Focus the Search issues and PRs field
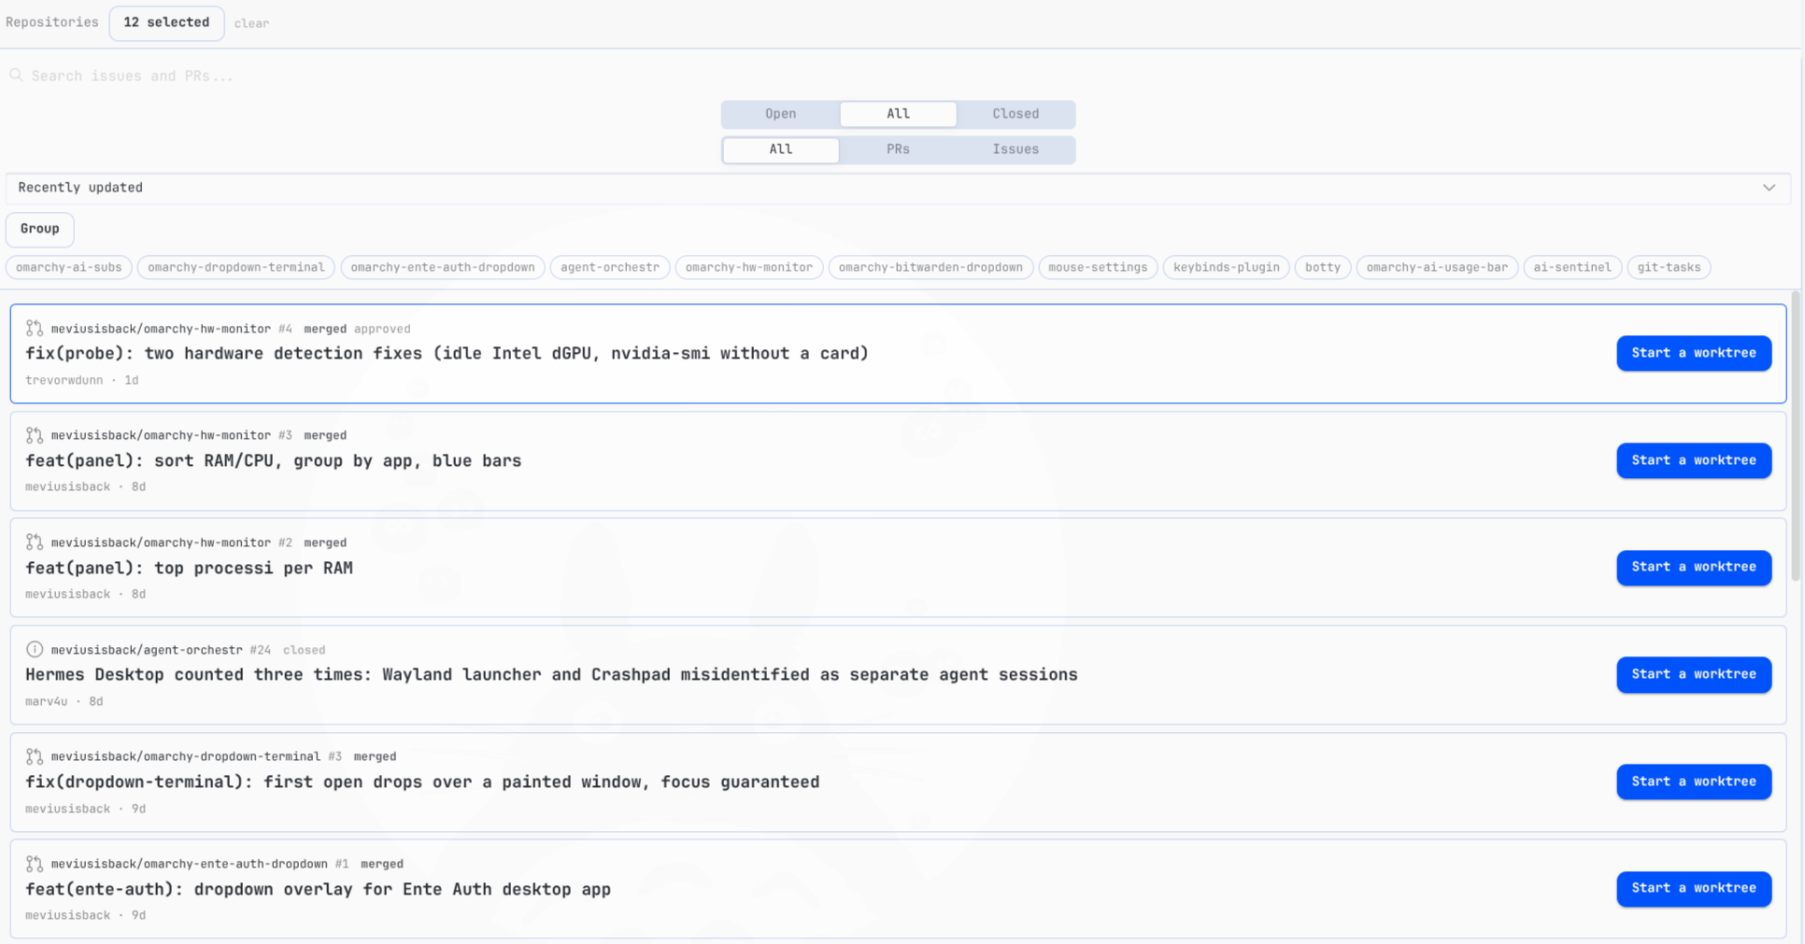The width and height of the screenshot is (1805, 944). [x=898, y=76]
